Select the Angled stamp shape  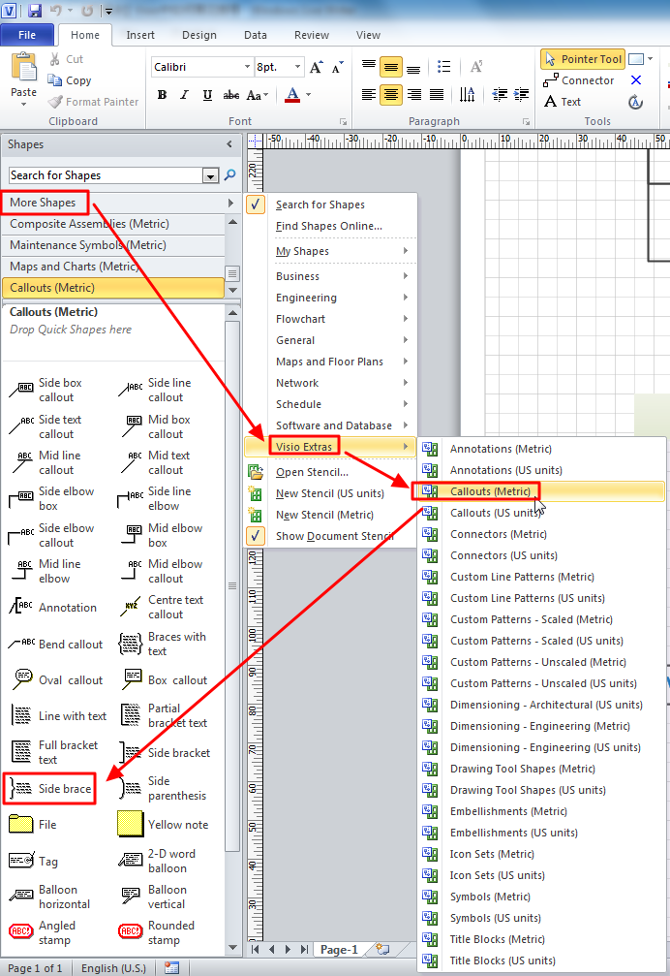pos(43,932)
